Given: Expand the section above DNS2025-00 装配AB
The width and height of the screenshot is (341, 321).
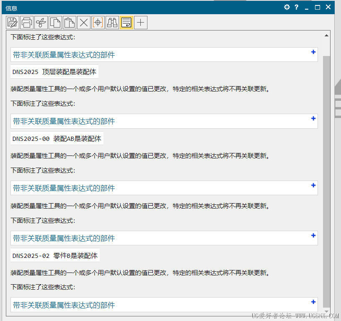Looking at the screenshot, I should 313,119.
